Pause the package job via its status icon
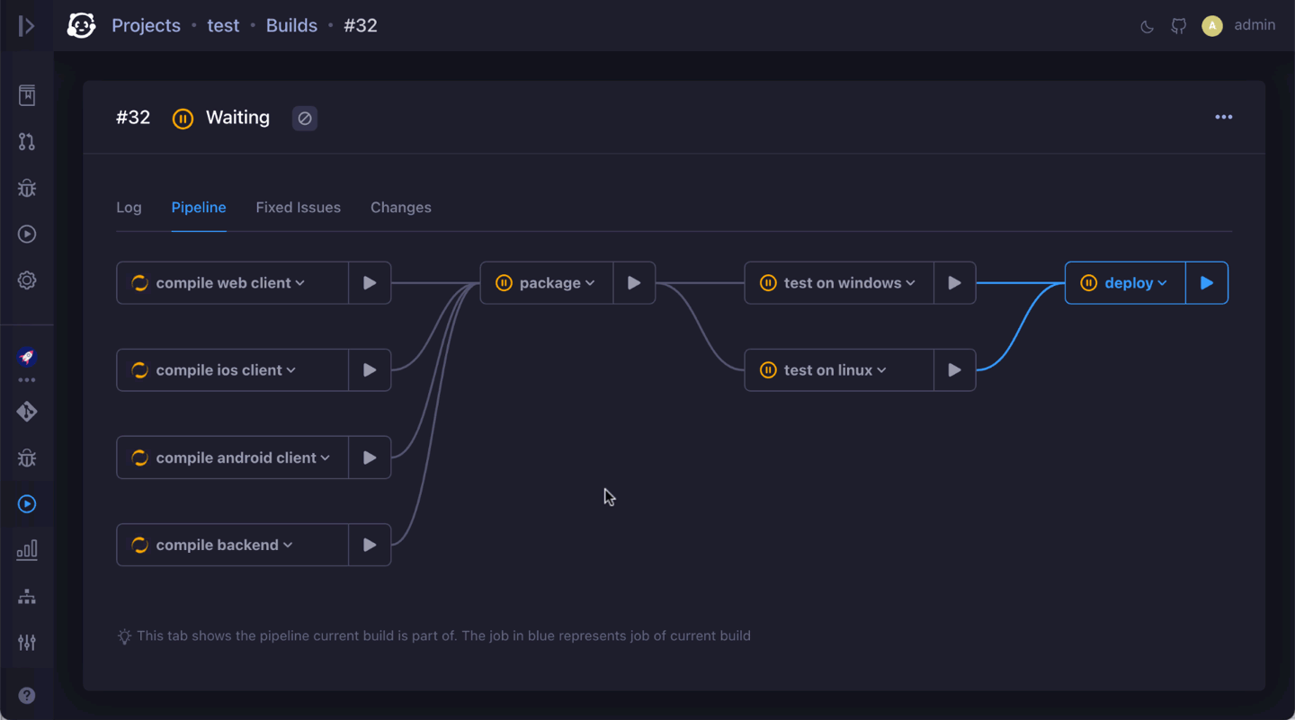 tap(504, 282)
